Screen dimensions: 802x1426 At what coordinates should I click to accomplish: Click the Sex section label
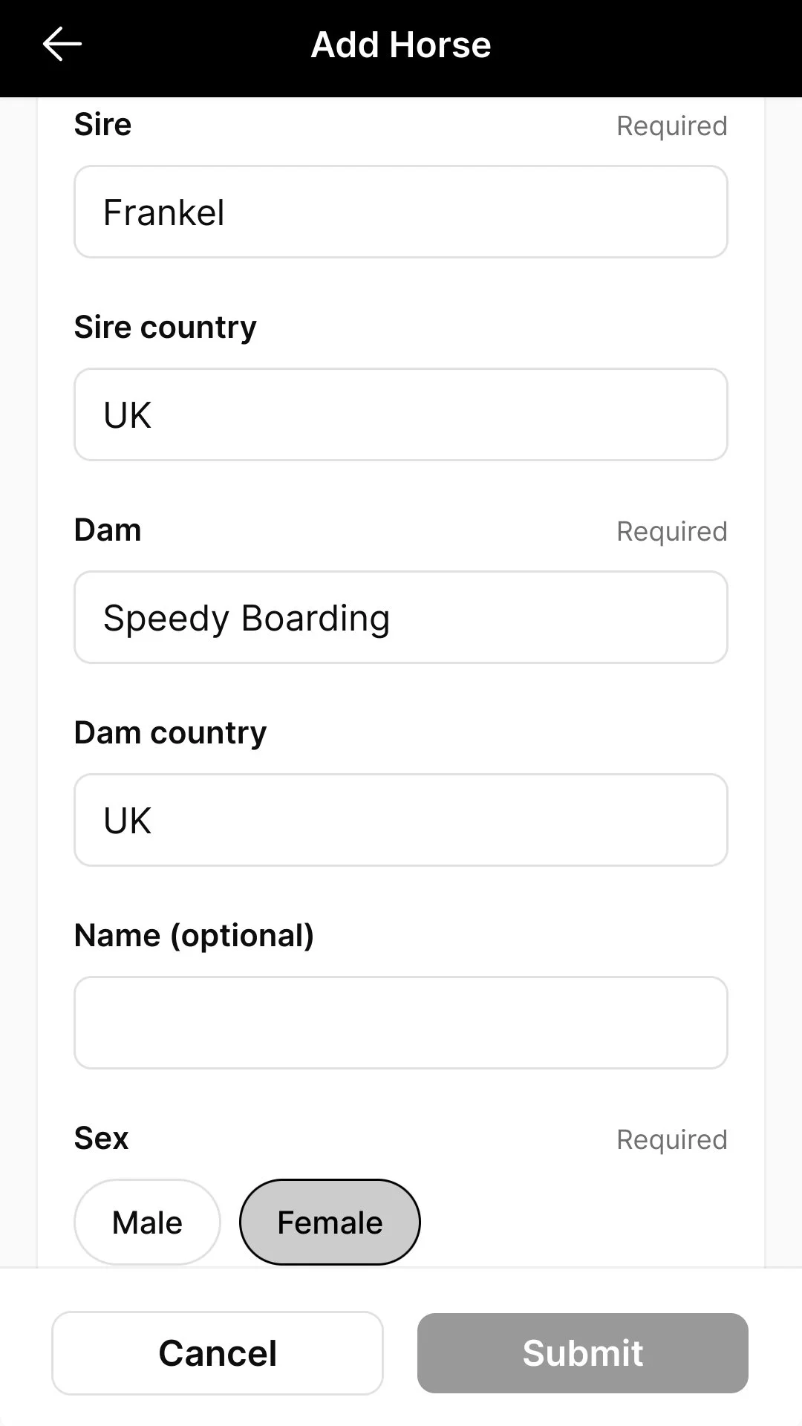point(102,1139)
